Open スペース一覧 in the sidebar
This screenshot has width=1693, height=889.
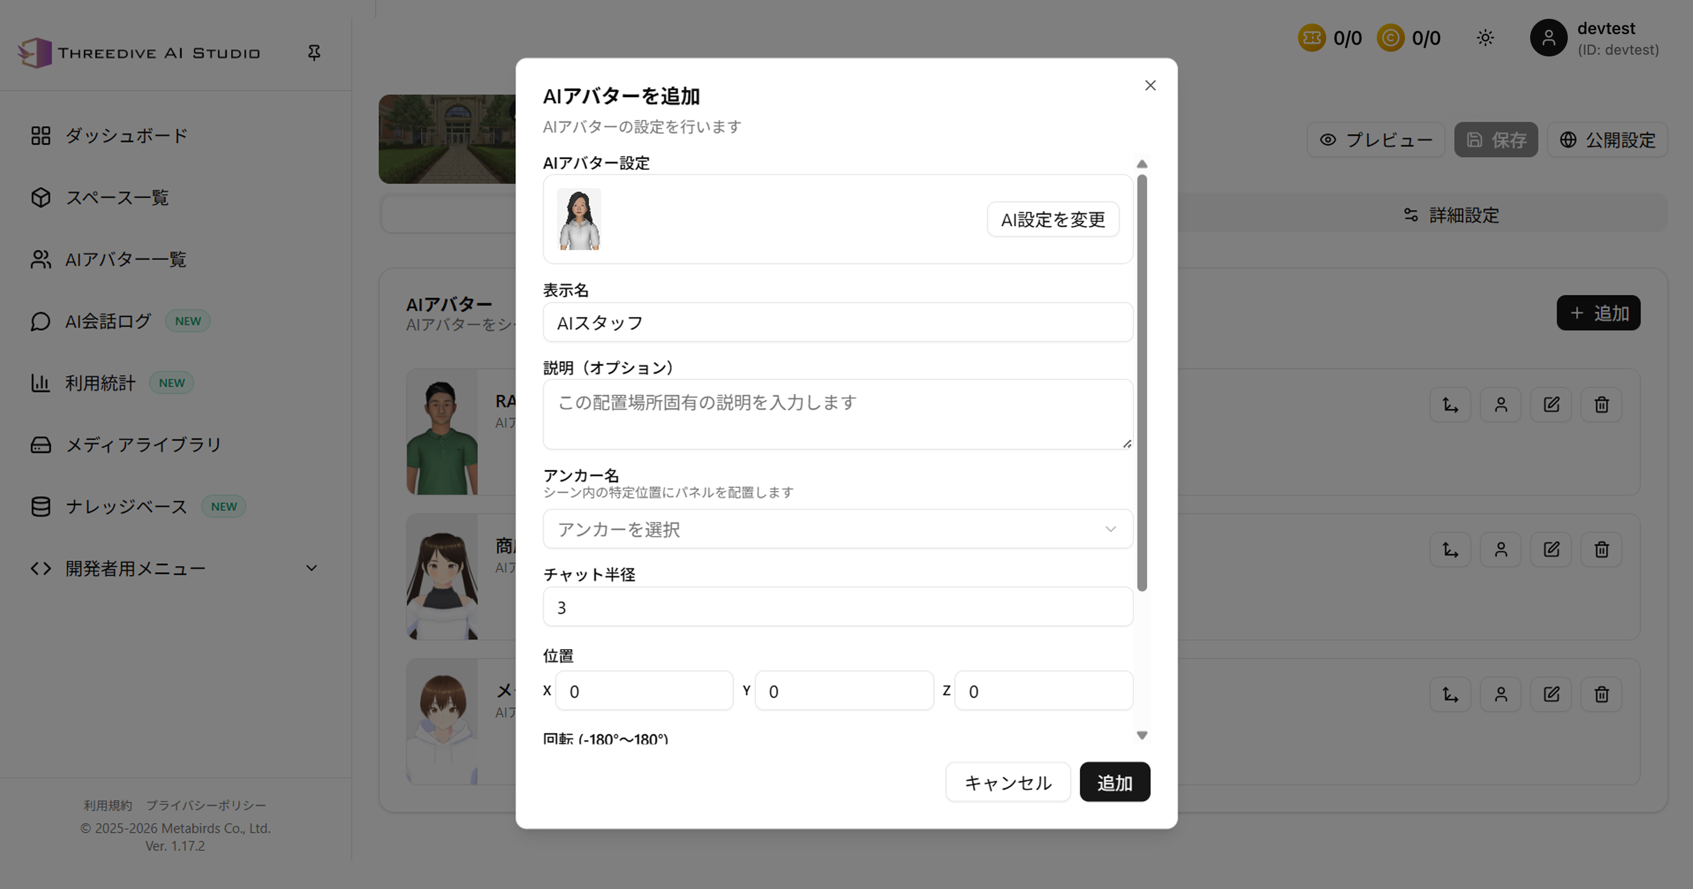click(100, 198)
